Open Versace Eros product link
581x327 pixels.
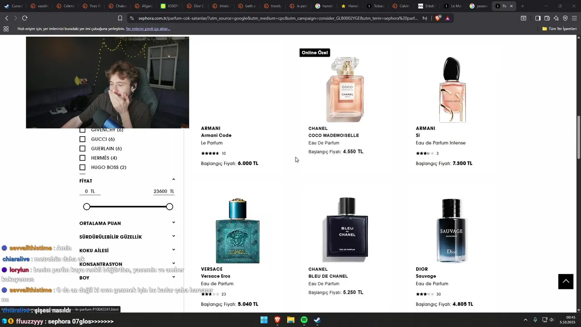tap(216, 276)
